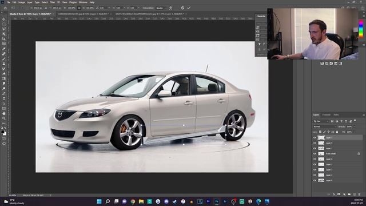Filter for pixel layers
366x206 pixels.
click(332, 121)
